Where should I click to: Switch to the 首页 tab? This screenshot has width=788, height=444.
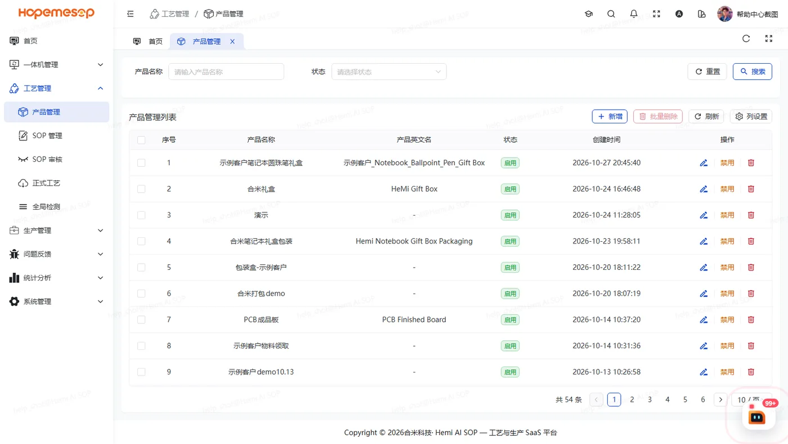[x=148, y=42]
